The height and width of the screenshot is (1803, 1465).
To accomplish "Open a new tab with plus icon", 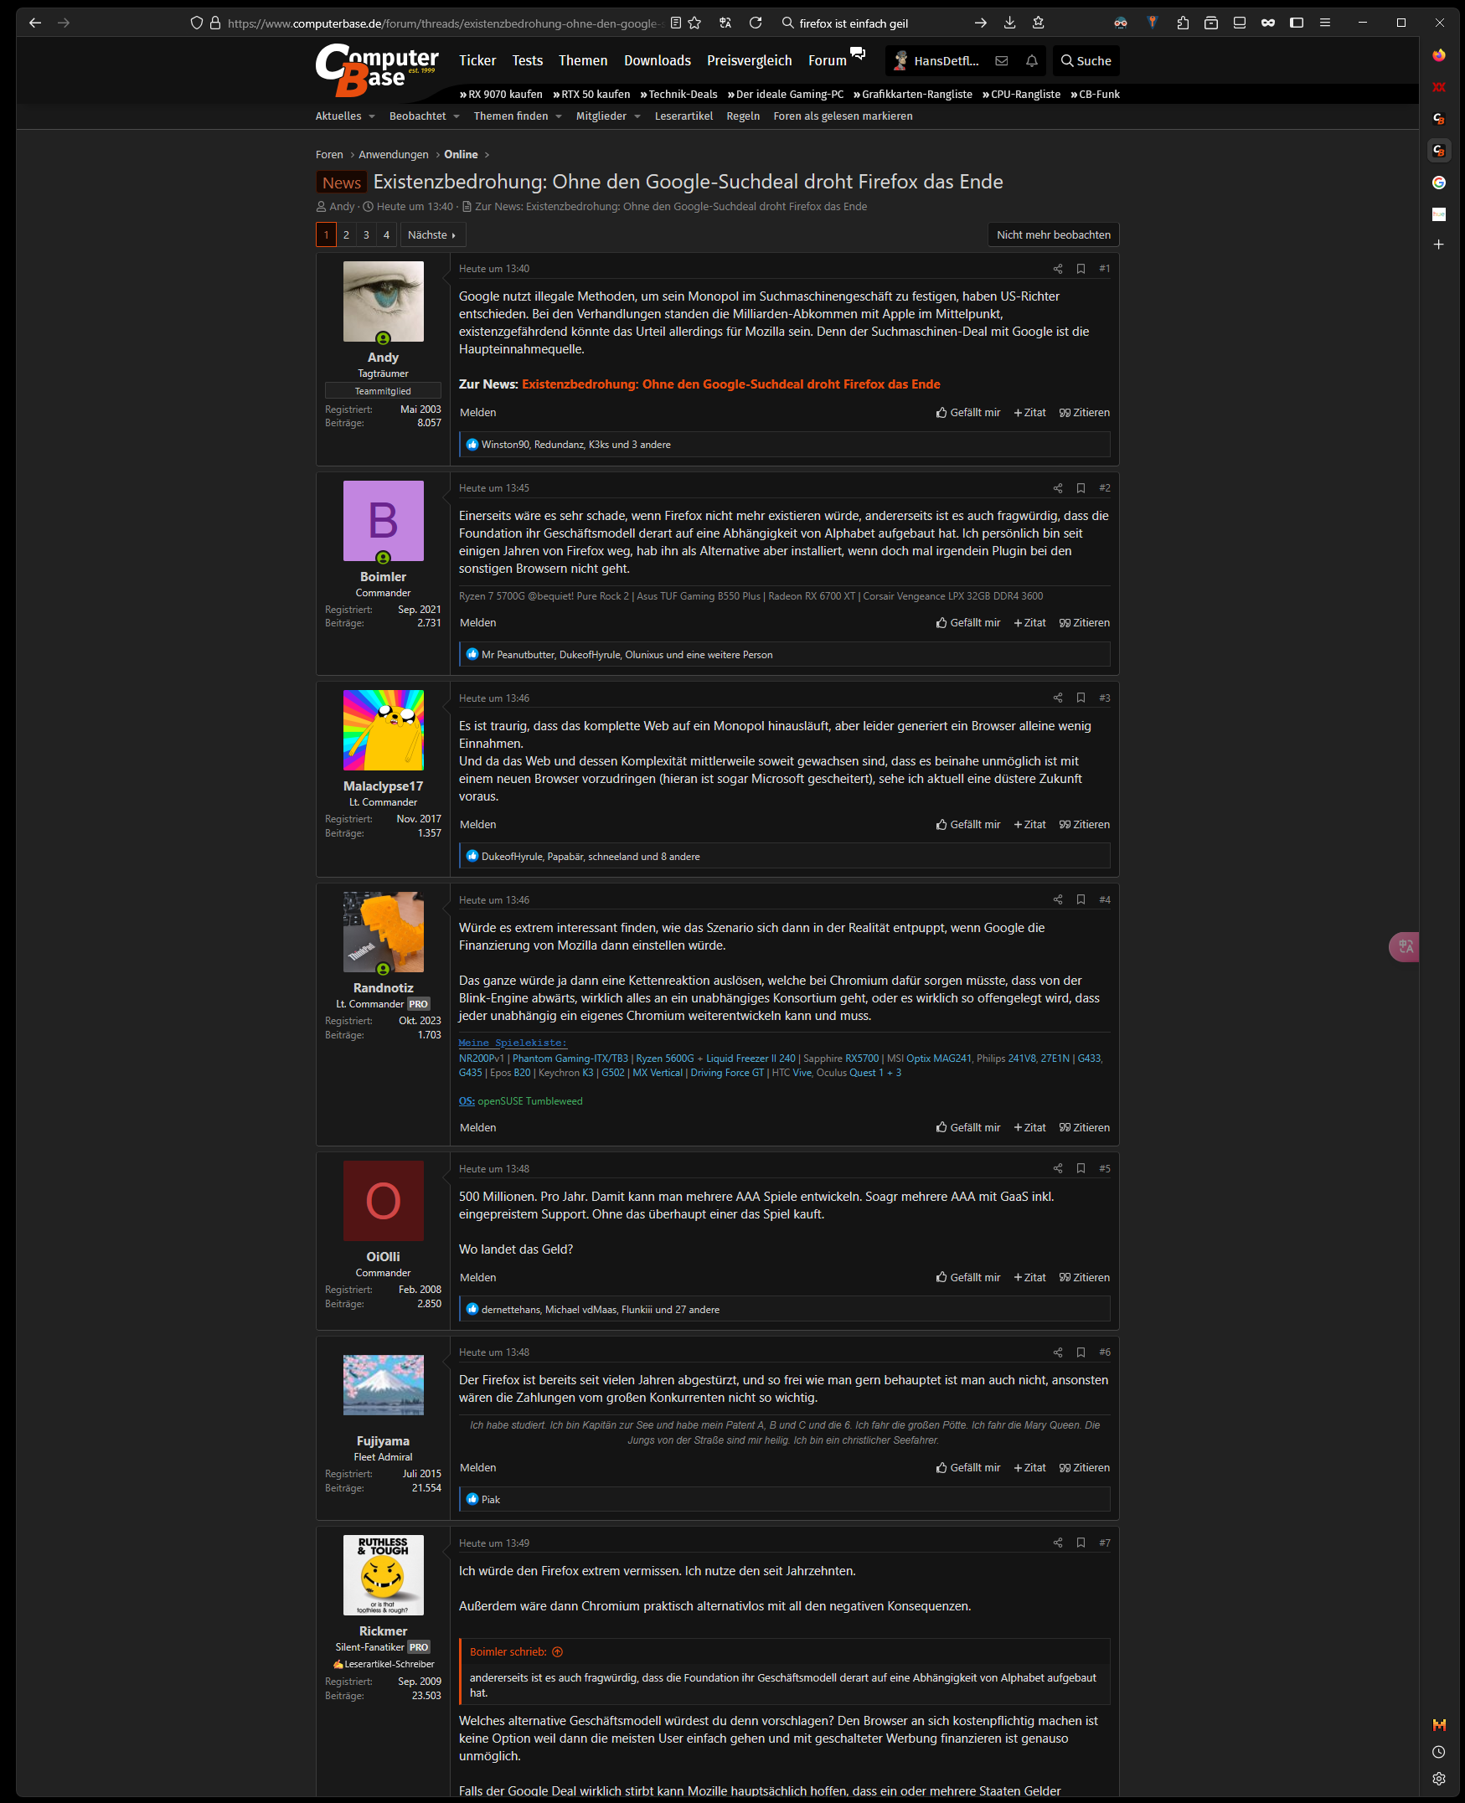I will coord(1439,245).
